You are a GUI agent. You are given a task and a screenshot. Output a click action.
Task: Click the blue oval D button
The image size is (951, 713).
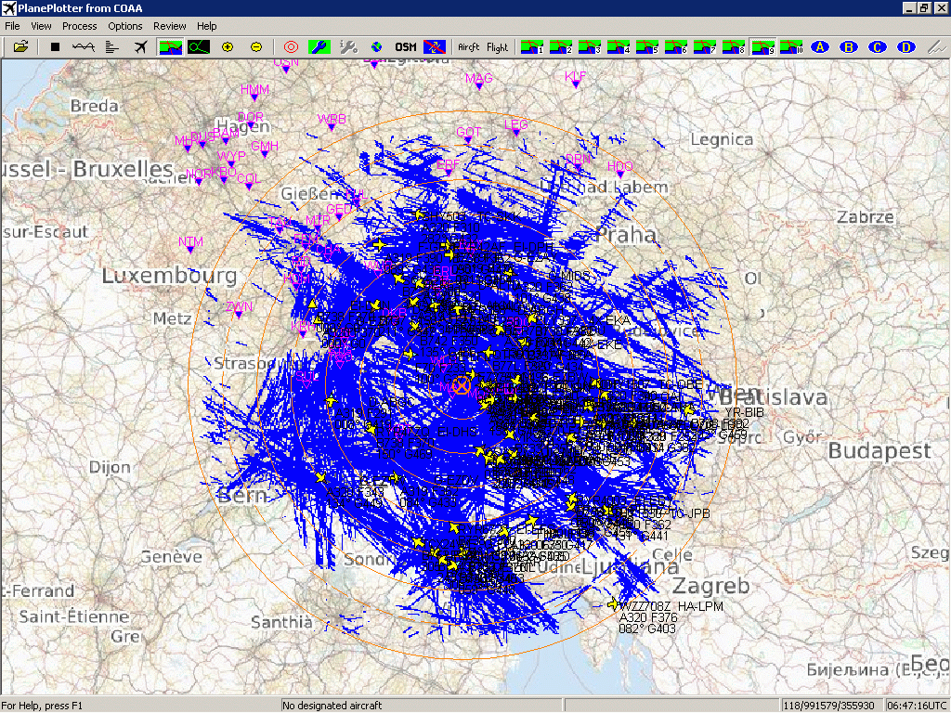tap(906, 46)
